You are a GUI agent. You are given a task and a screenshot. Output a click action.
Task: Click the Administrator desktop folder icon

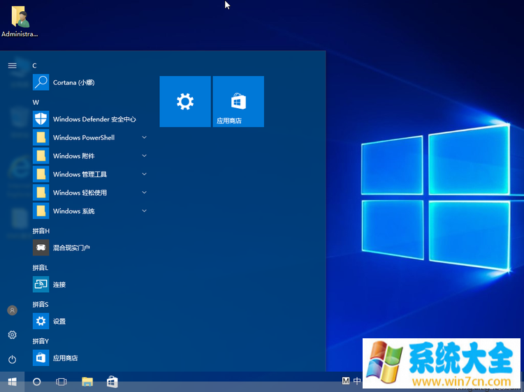(20, 21)
